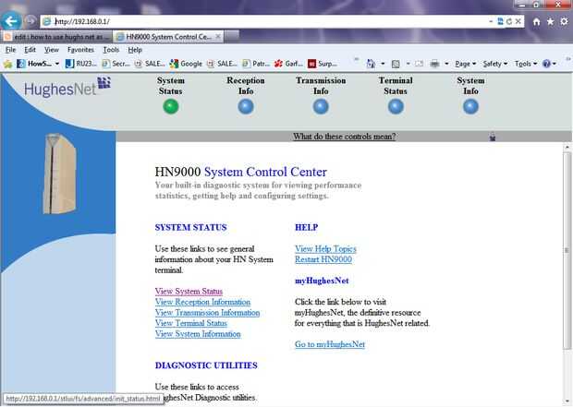Expand the HowS... bookmark dropdown arrow
Screen dimensions: 573x407
57,64
